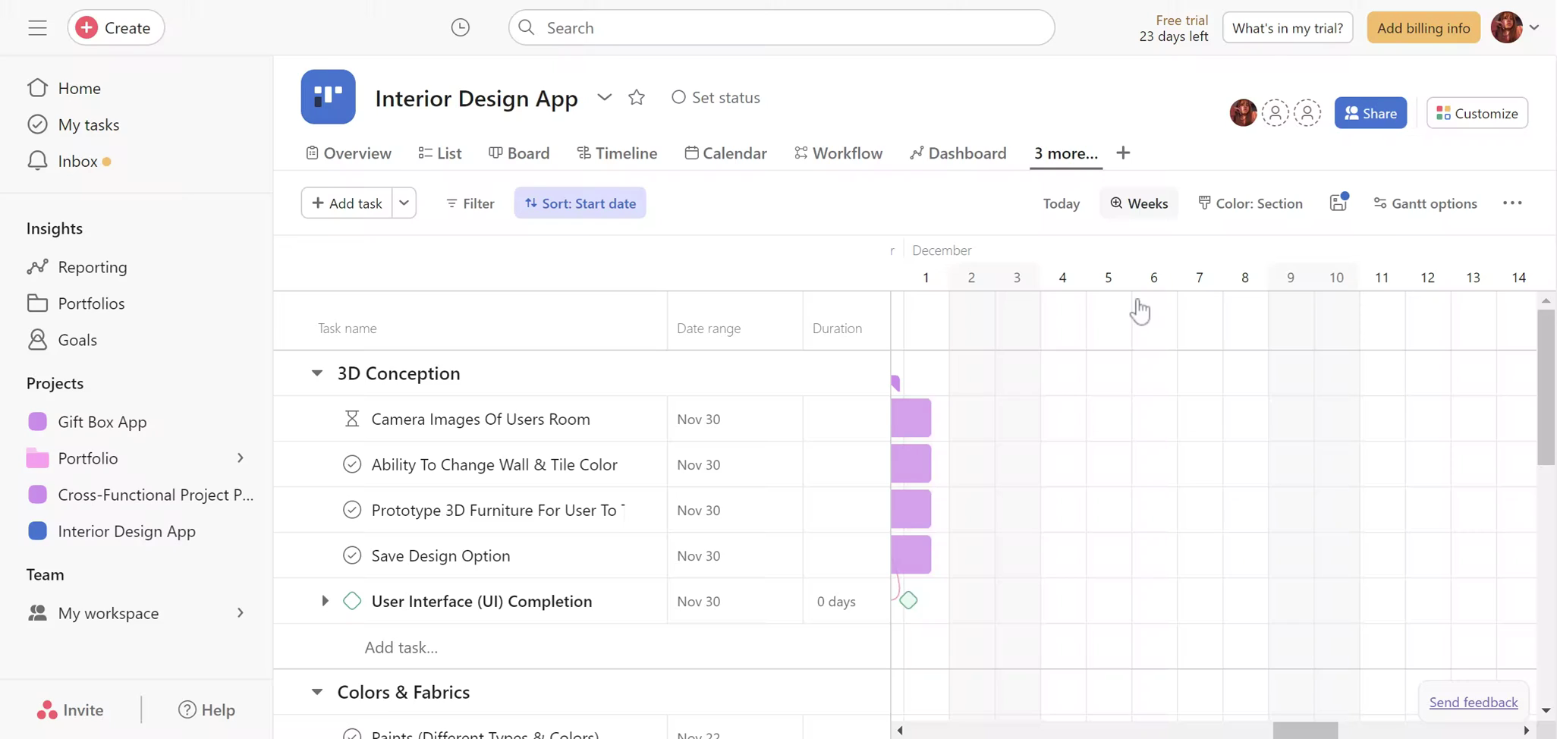Click the Save Design Option Gantt bar
The image size is (1557, 739).
click(x=911, y=555)
